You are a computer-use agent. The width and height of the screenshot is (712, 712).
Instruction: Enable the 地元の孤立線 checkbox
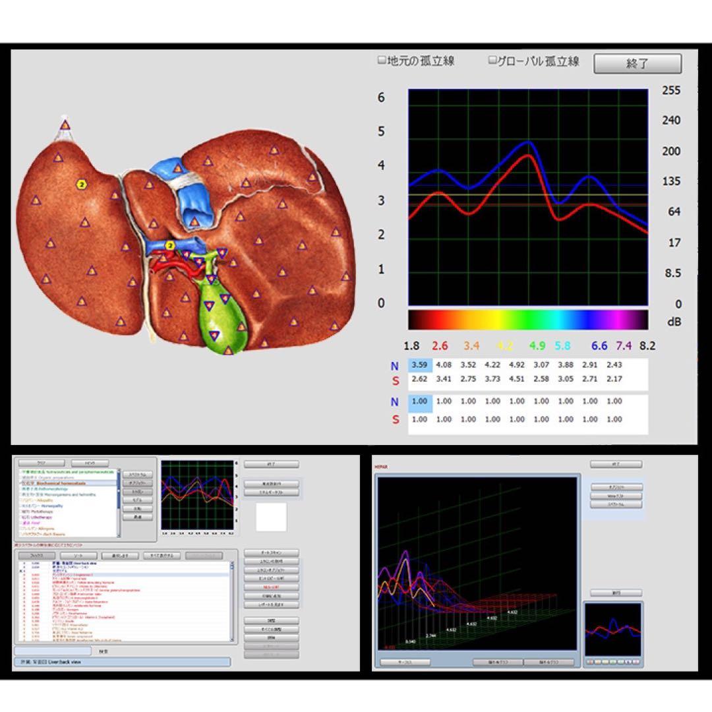(x=382, y=60)
